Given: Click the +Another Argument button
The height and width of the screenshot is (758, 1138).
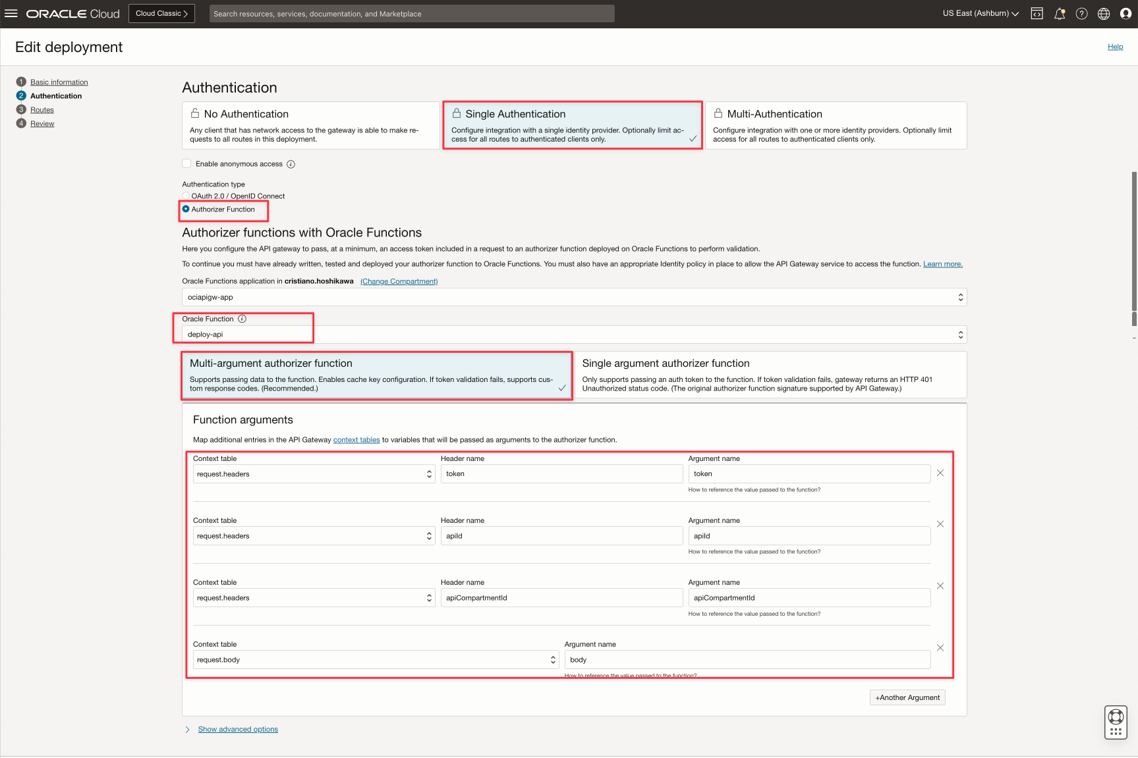Looking at the screenshot, I should [x=907, y=697].
